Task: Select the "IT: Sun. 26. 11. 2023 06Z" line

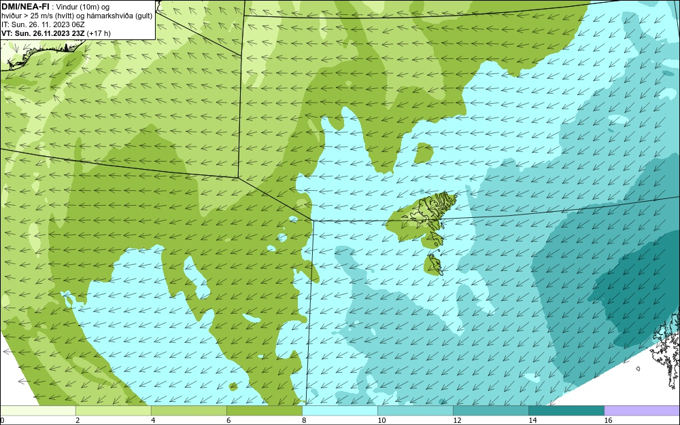Action: pos(43,24)
